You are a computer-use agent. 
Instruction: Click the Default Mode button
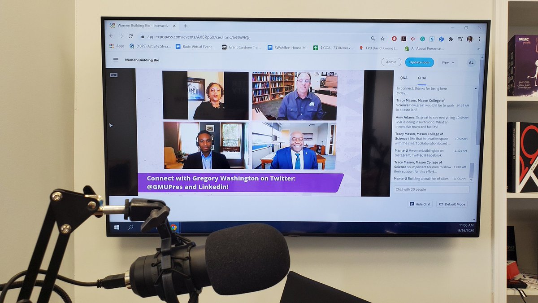452,204
